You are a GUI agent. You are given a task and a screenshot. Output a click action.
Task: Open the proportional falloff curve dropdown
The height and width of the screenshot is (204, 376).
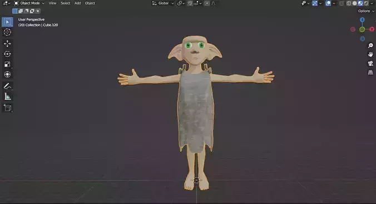[214, 3]
